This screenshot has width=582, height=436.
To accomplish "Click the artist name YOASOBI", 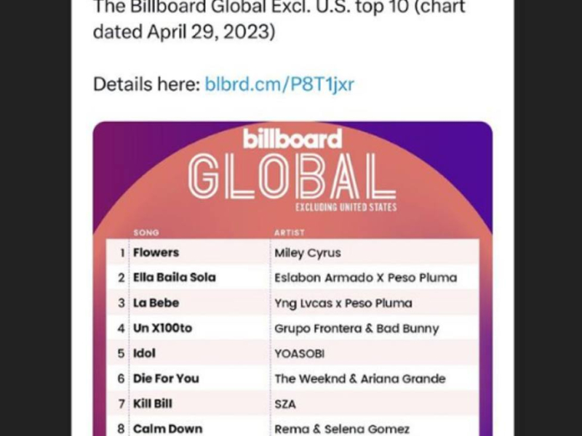I will click(x=299, y=353).
